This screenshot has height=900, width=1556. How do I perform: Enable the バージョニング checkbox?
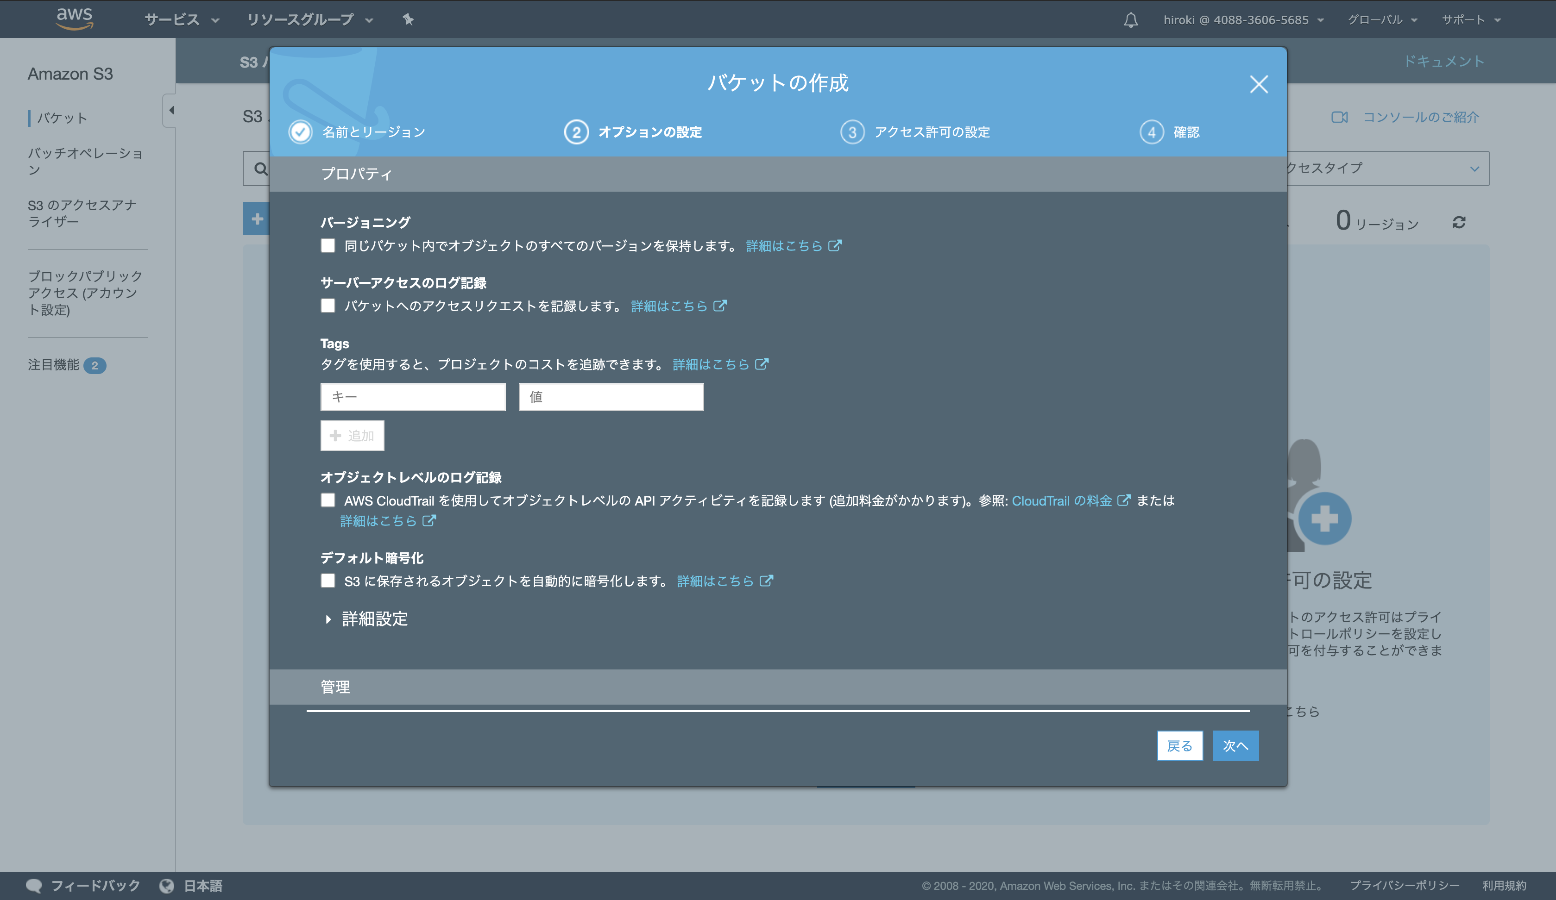(328, 246)
